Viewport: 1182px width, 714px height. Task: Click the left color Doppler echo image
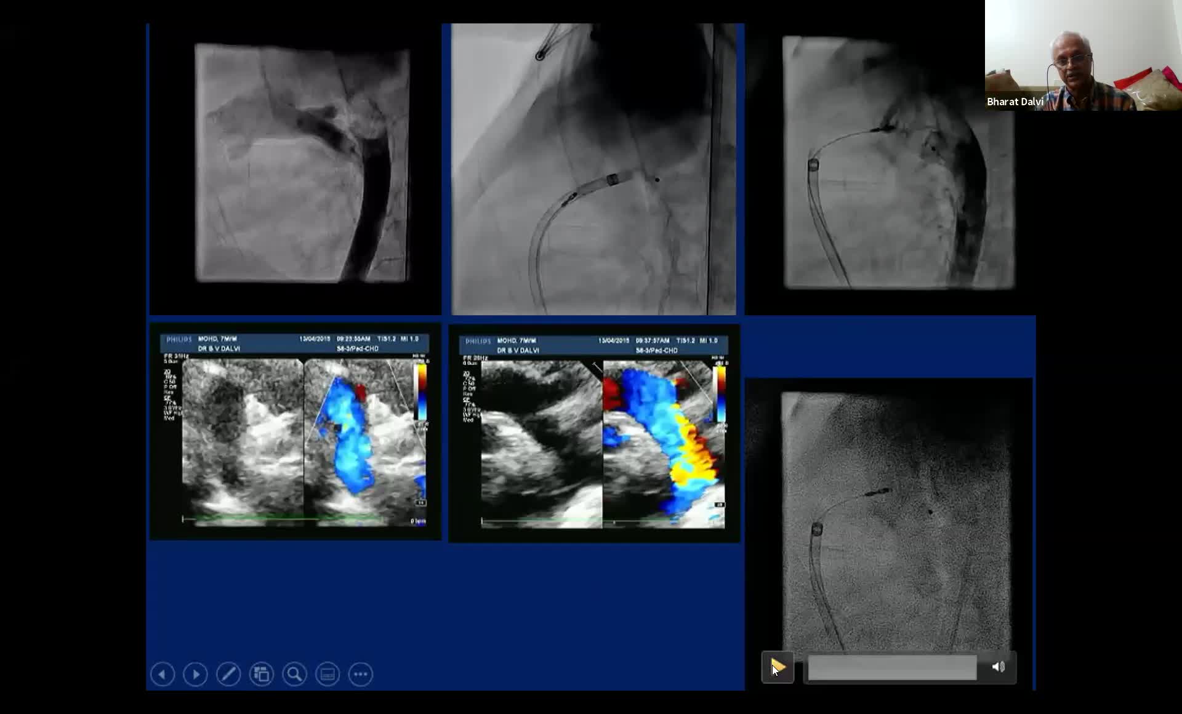tap(295, 432)
